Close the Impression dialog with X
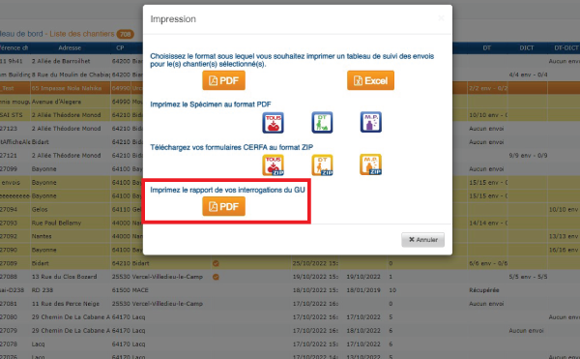Image resolution: width=580 pixels, height=359 pixels. [441, 18]
